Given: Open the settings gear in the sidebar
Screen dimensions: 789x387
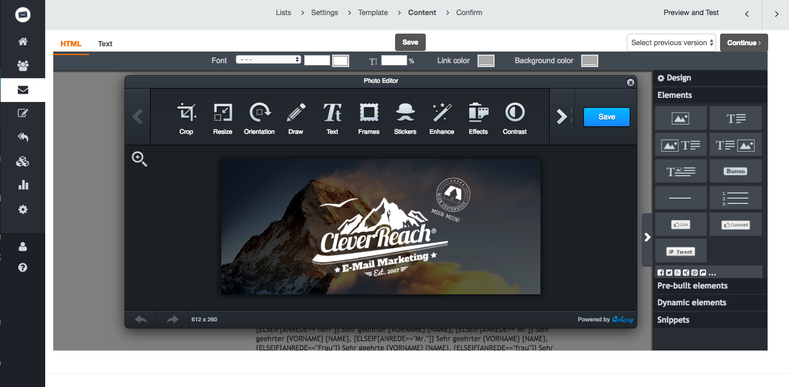Looking at the screenshot, I should (23, 209).
